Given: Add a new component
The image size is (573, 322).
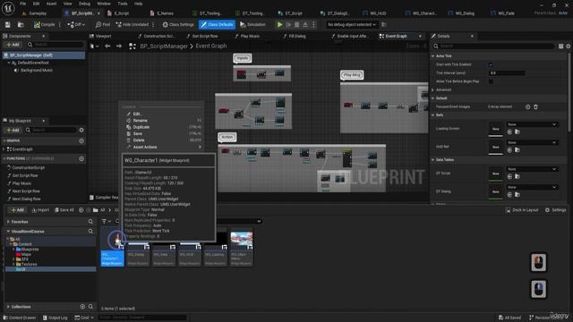Looking at the screenshot, I should [x=13, y=45].
